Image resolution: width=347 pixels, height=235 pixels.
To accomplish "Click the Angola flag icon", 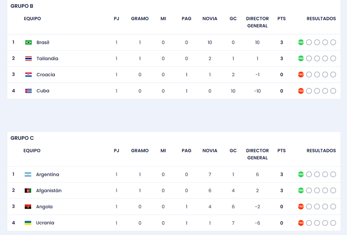I will (x=28, y=207).
